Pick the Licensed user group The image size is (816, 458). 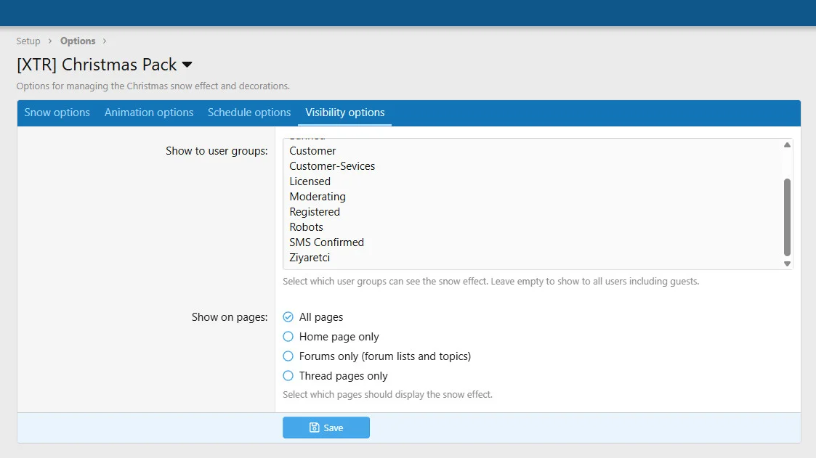(x=310, y=181)
